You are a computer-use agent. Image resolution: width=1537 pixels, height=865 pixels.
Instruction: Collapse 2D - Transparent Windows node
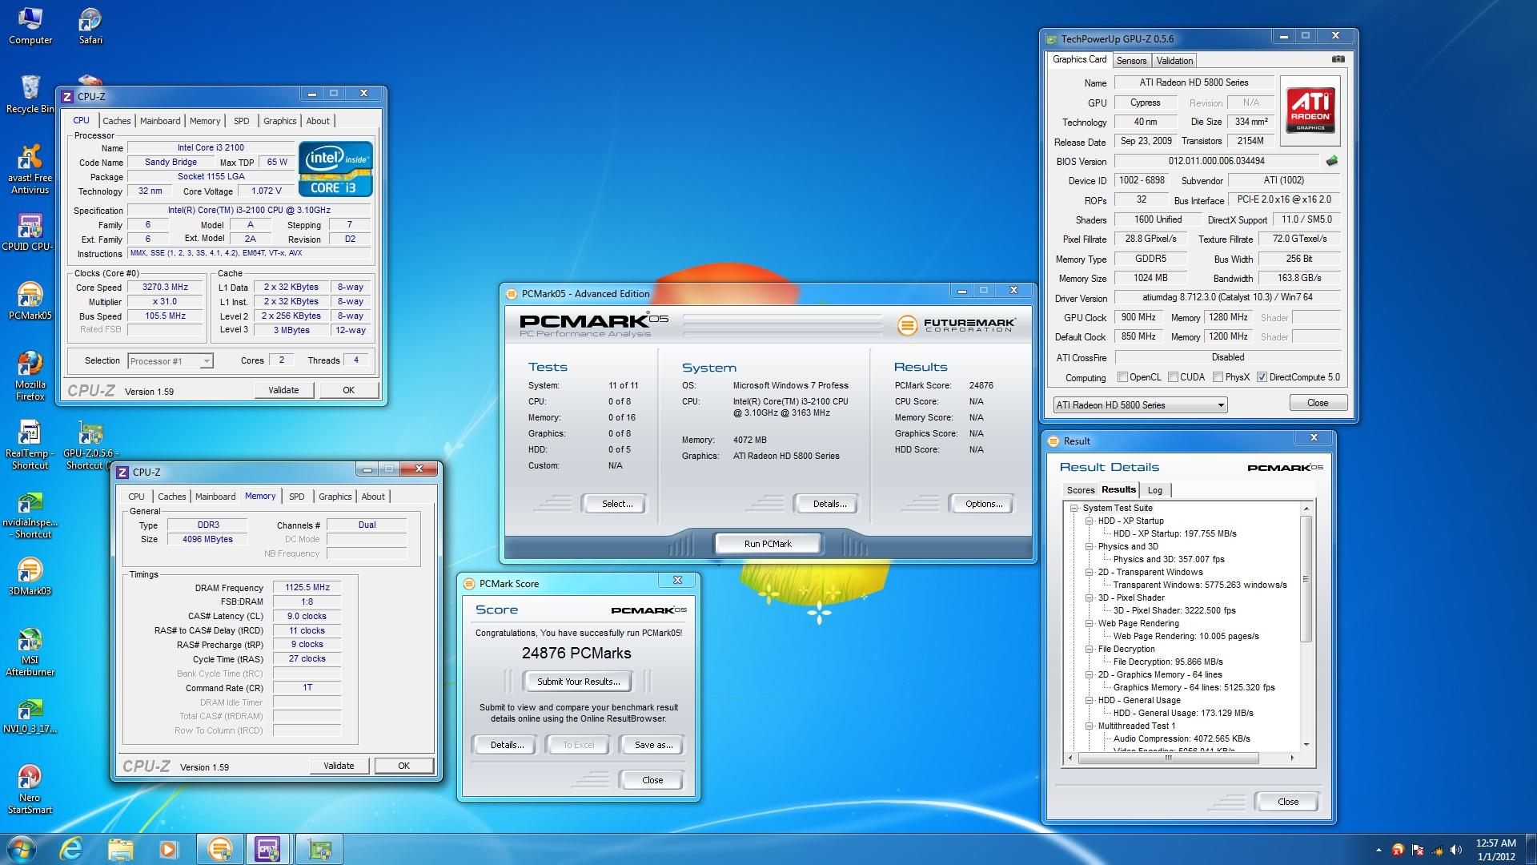coord(1089,572)
